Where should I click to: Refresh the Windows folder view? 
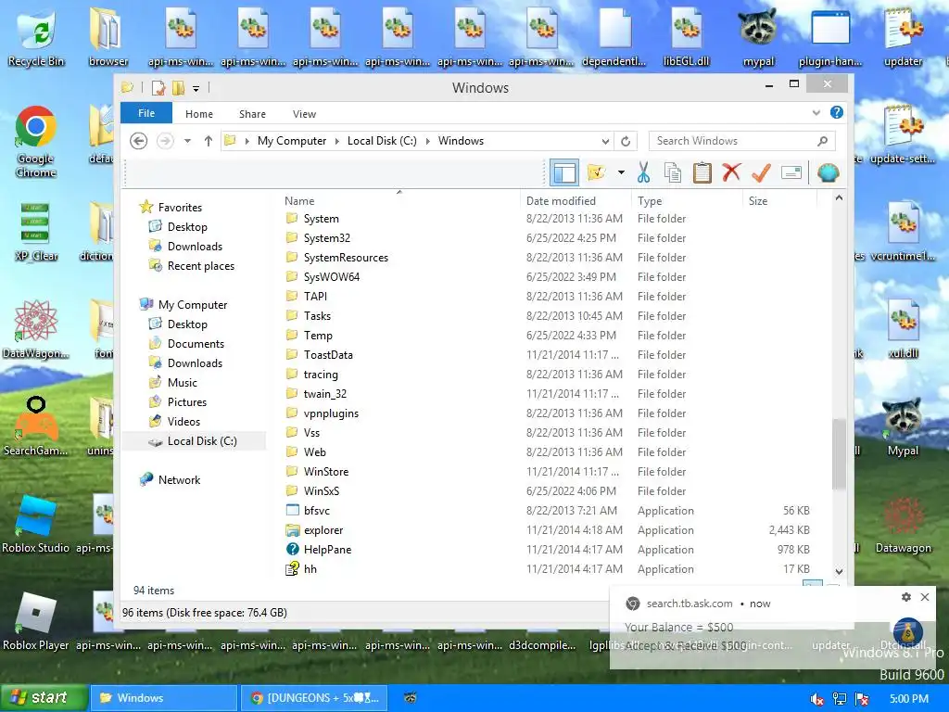click(x=626, y=141)
